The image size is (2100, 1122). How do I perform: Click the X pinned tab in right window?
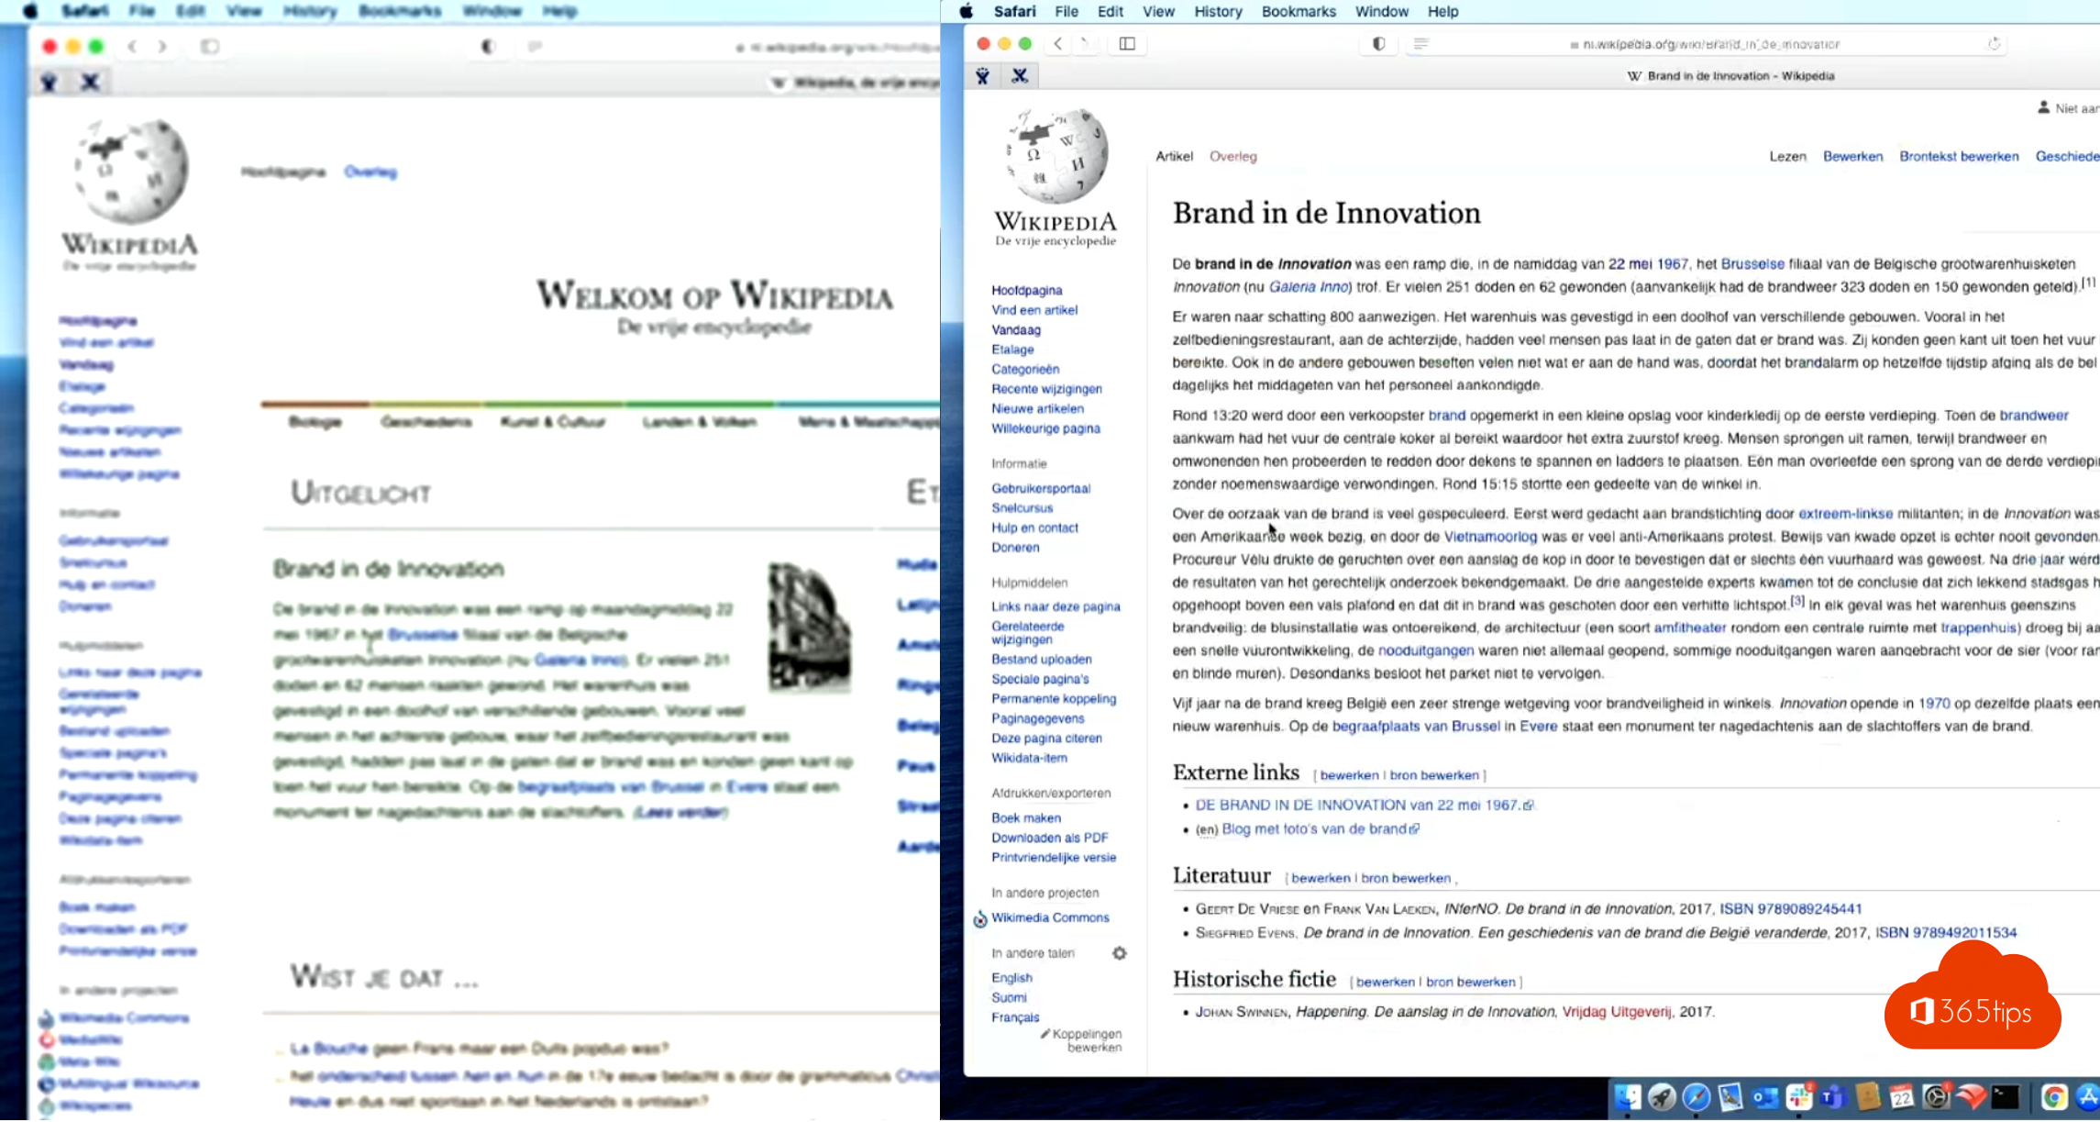[x=1019, y=76]
